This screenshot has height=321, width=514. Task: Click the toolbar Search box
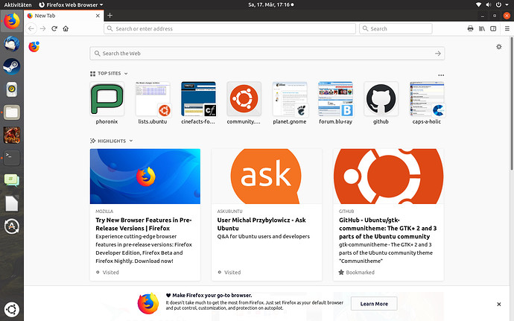[x=396, y=28]
